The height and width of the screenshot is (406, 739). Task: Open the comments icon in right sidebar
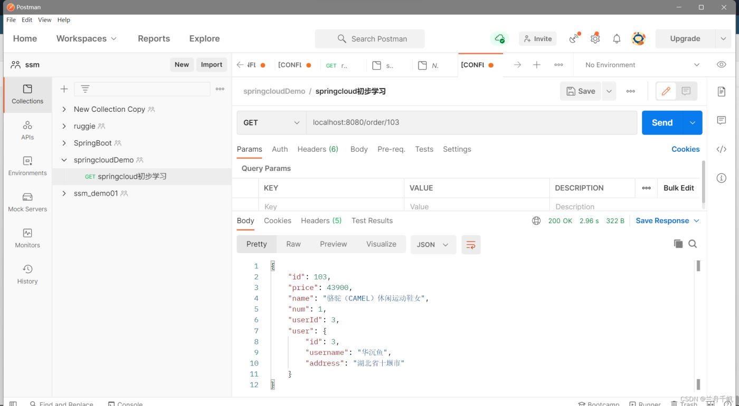(x=722, y=120)
